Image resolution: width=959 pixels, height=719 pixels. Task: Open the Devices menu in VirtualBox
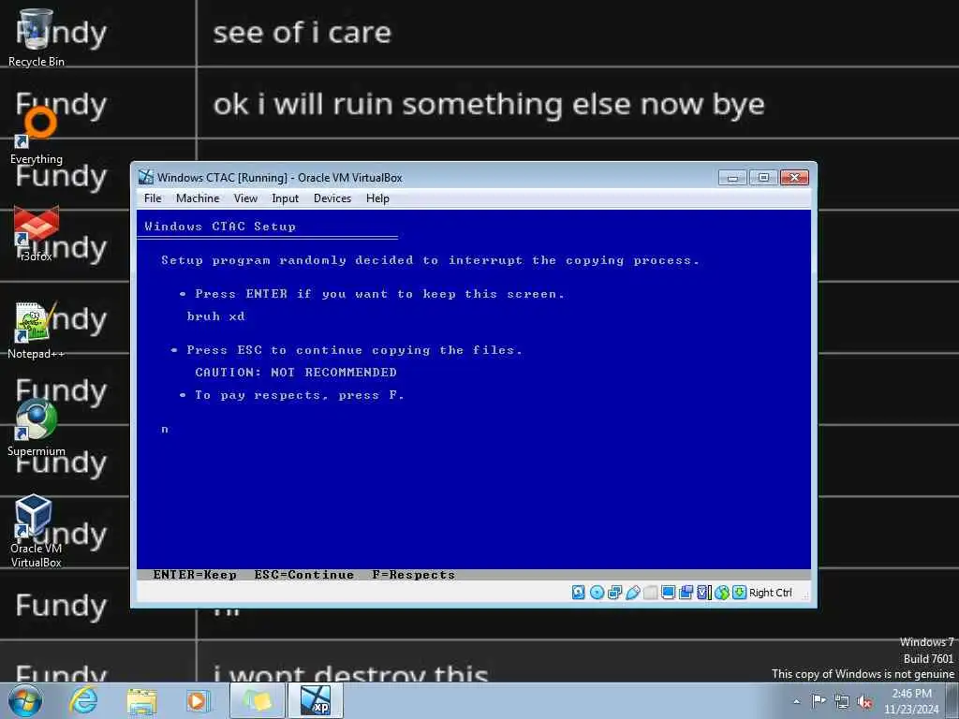(332, 198)
